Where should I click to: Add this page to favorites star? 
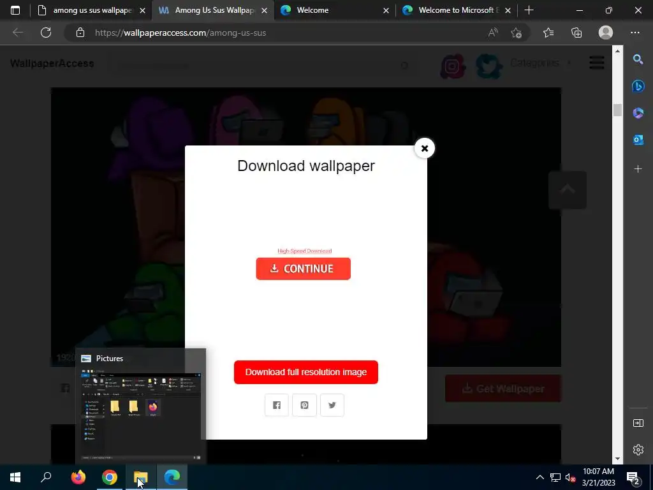[x=517, y=33]
